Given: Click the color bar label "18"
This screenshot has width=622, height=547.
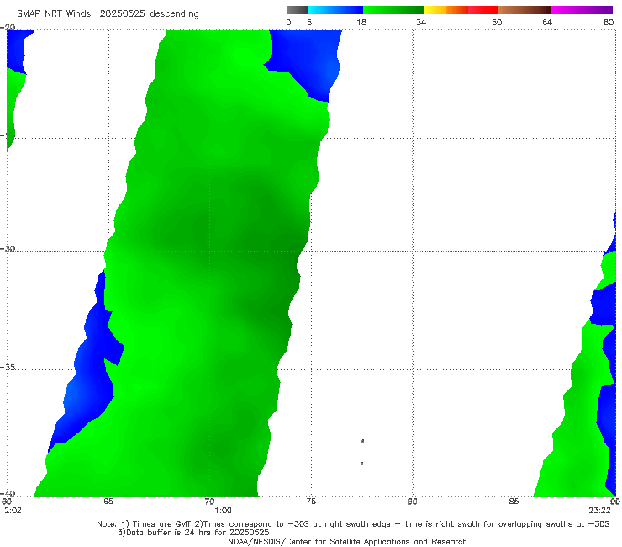Looking at the screenshot, I should coord(361,23).
